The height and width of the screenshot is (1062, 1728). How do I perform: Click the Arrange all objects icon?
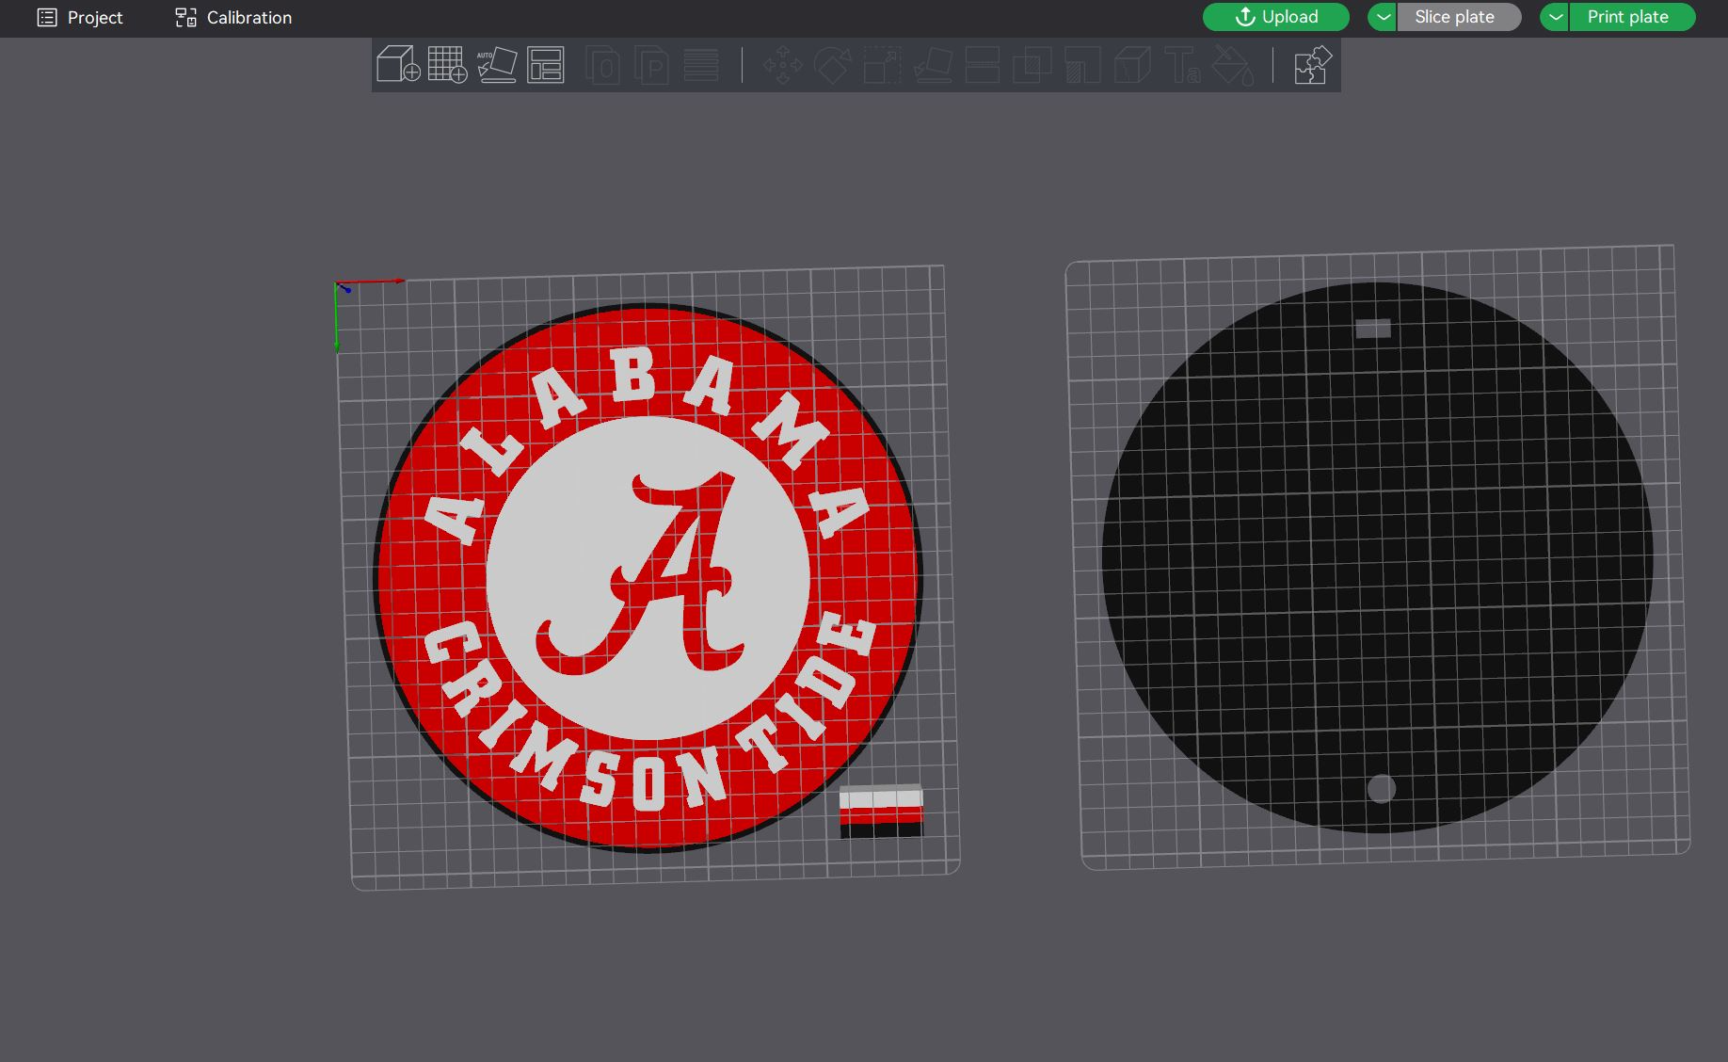[546, 65]
